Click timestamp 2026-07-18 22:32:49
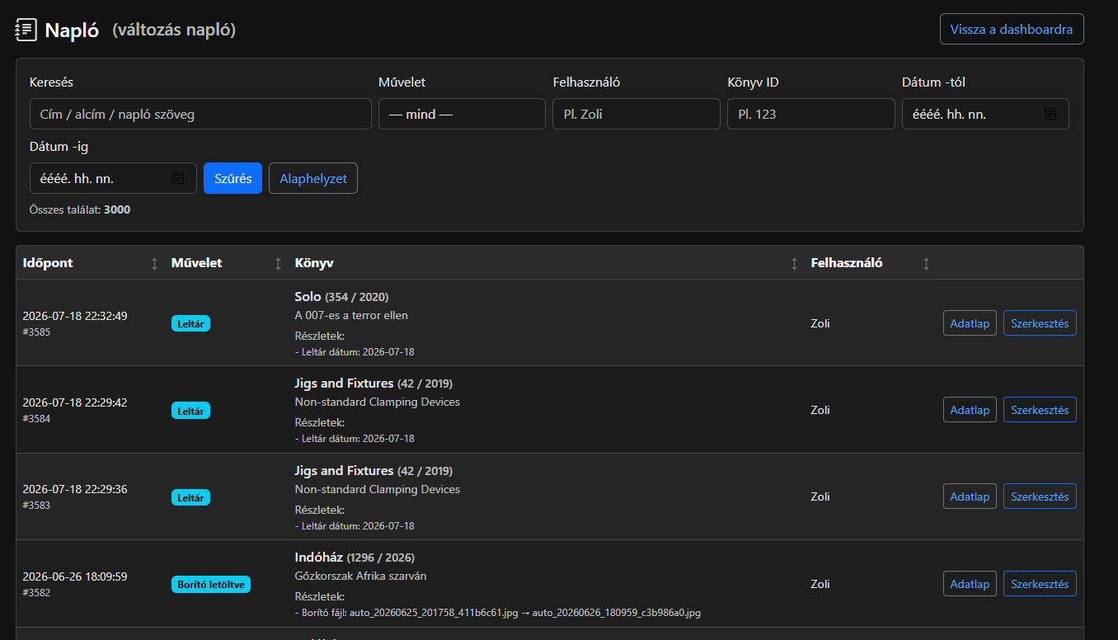This screenshot has height=640, width=1118. pos(75,316)
